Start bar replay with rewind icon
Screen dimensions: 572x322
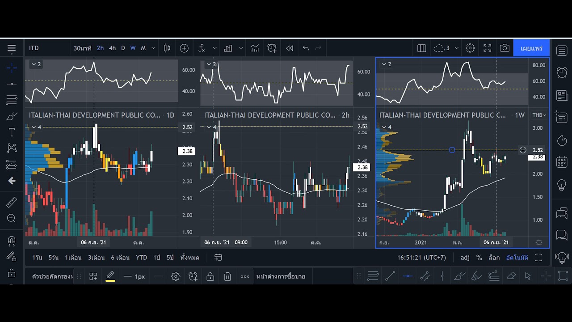(290, 48)
